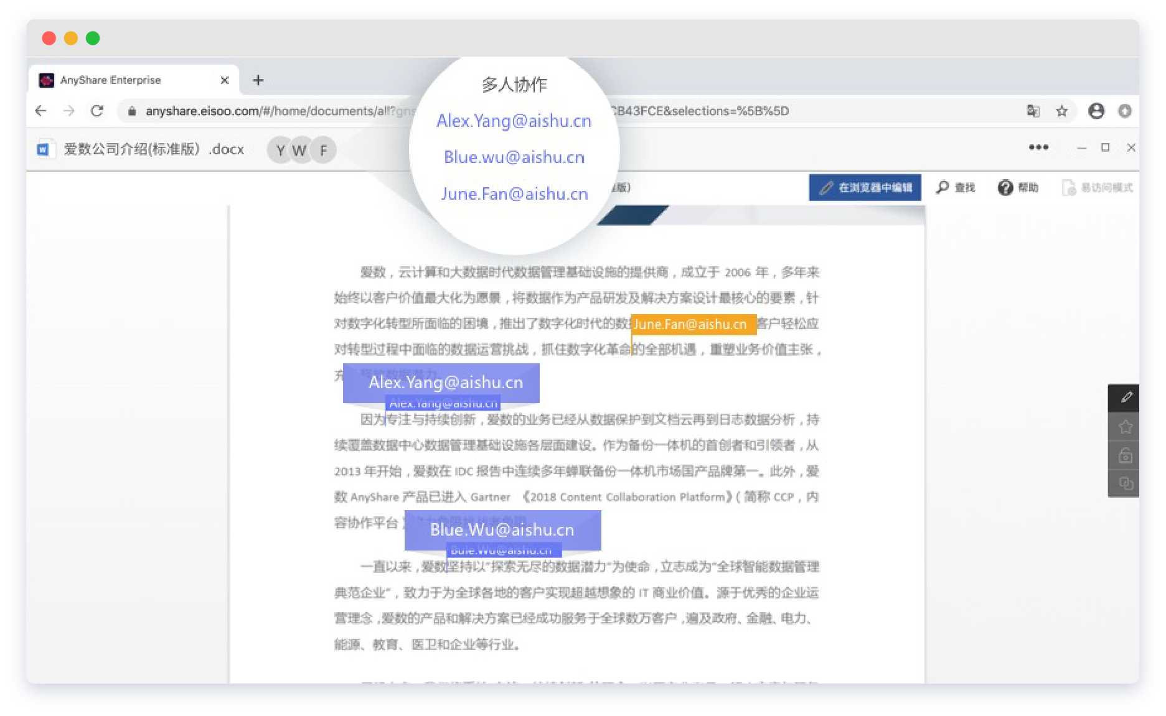Click Alex.Yang@aishu.cn in collaboration bubble
Screen dimensions: 1166x716
514,121
